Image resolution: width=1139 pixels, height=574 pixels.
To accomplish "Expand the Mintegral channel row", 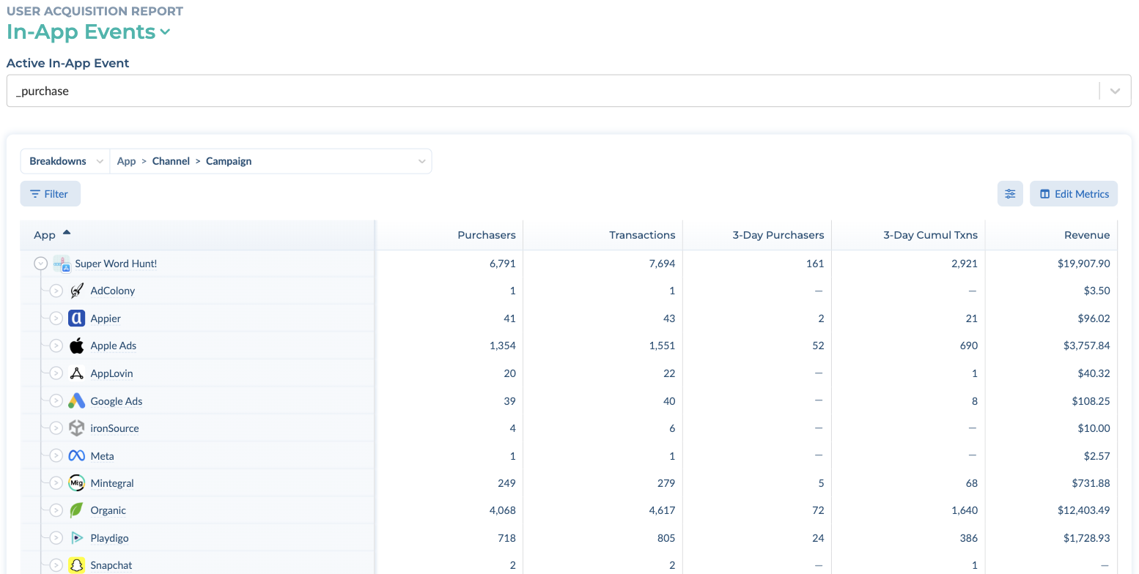I will coord(56,483).
